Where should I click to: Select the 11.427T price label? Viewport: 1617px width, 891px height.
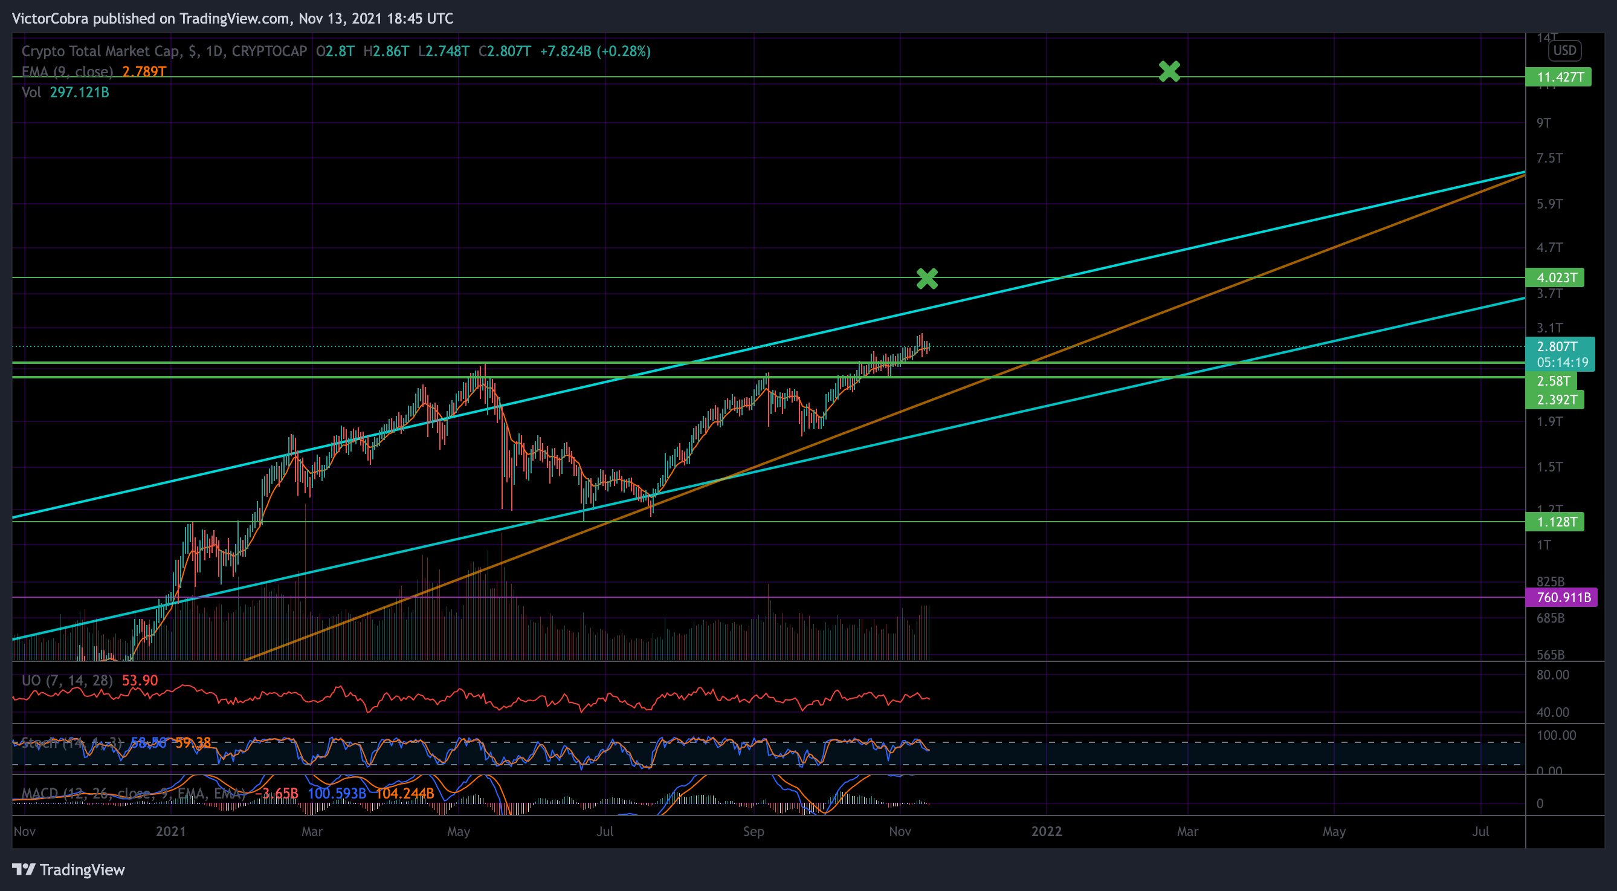coord(1558,77)
